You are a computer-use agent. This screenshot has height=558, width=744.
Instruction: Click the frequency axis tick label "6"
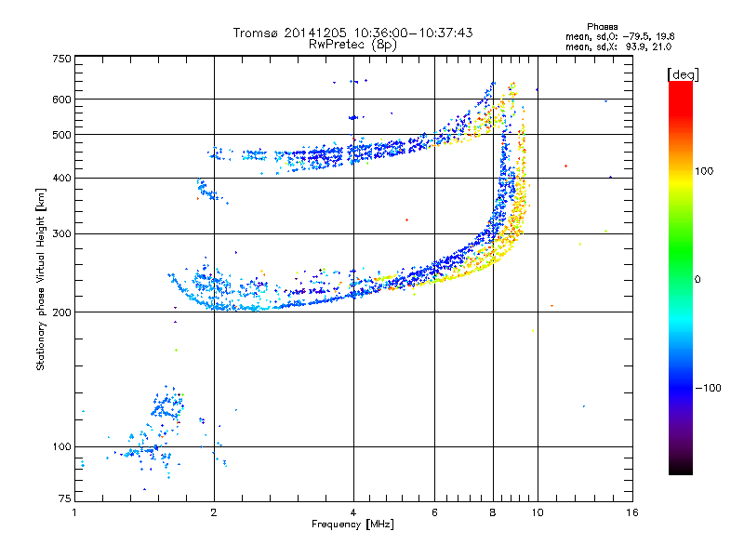point(434,512)
